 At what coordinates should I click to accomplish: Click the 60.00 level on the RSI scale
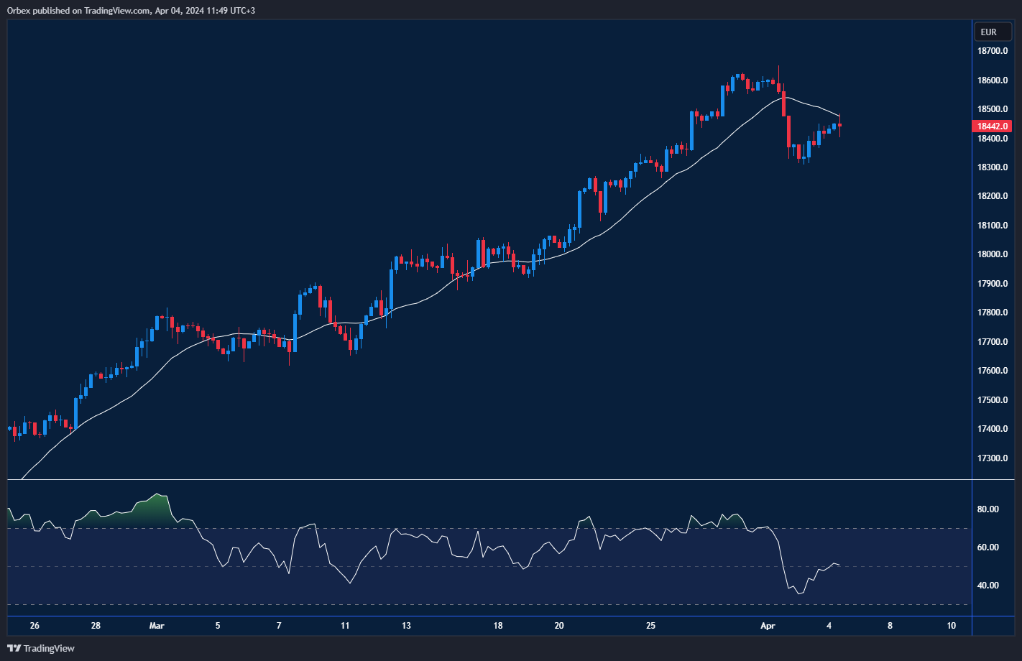pos(988,547)
